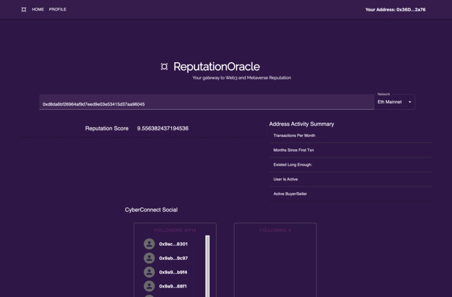
Task: Select the Active Buyer/Seller row
Action: pos(350,194)
